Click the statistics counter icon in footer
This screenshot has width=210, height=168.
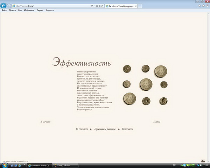[203, 161]
